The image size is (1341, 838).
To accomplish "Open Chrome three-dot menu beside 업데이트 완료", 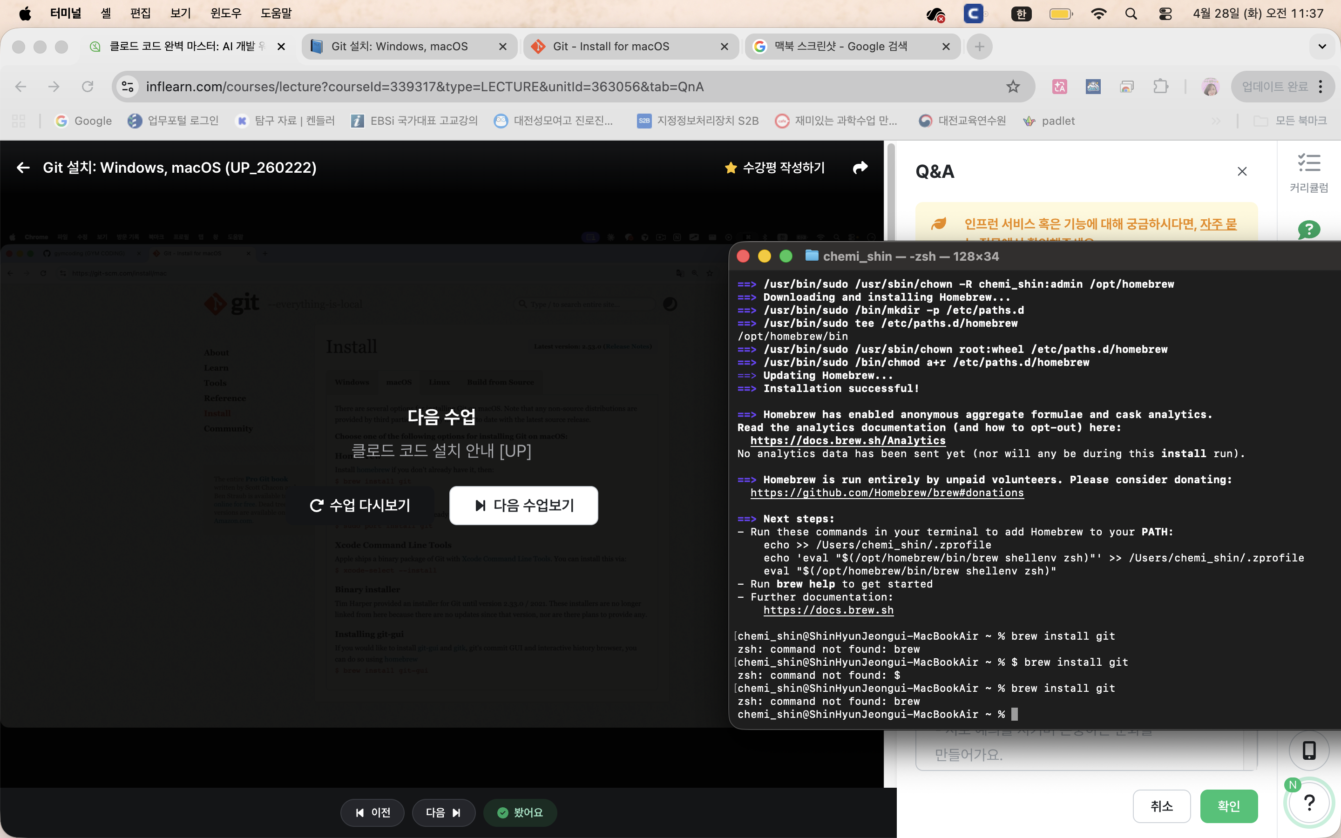I will [x=1321, y=87].
